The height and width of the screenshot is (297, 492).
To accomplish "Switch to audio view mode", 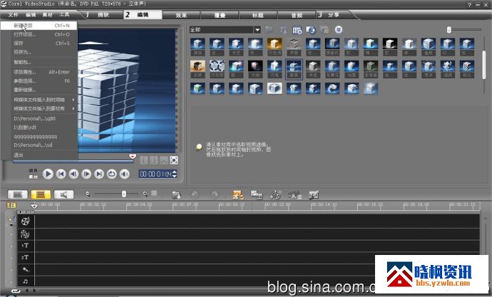I will (64, 194).
